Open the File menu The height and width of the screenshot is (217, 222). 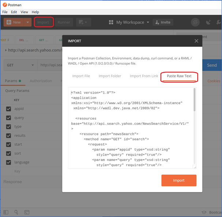[5, 12]
